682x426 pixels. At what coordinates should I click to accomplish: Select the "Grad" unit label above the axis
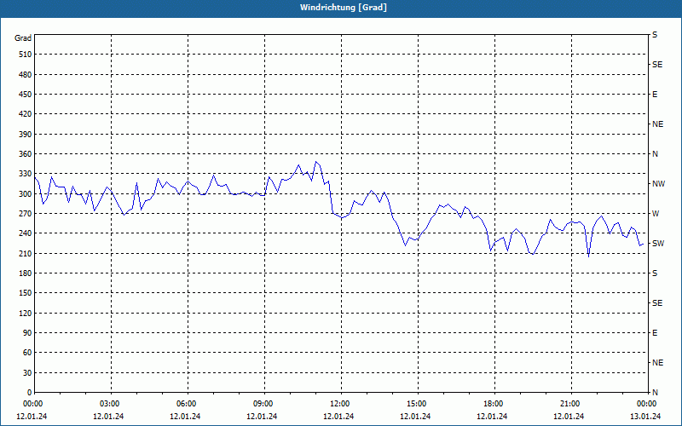point(23,38)
